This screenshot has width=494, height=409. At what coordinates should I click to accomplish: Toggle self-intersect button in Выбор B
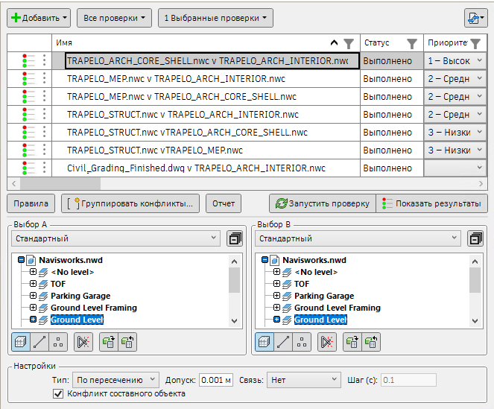[327, 342]
